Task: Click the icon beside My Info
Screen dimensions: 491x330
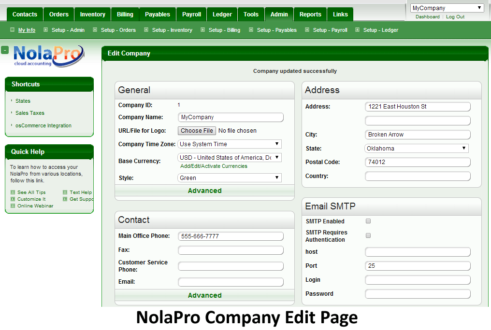Action: pos(12,30)
